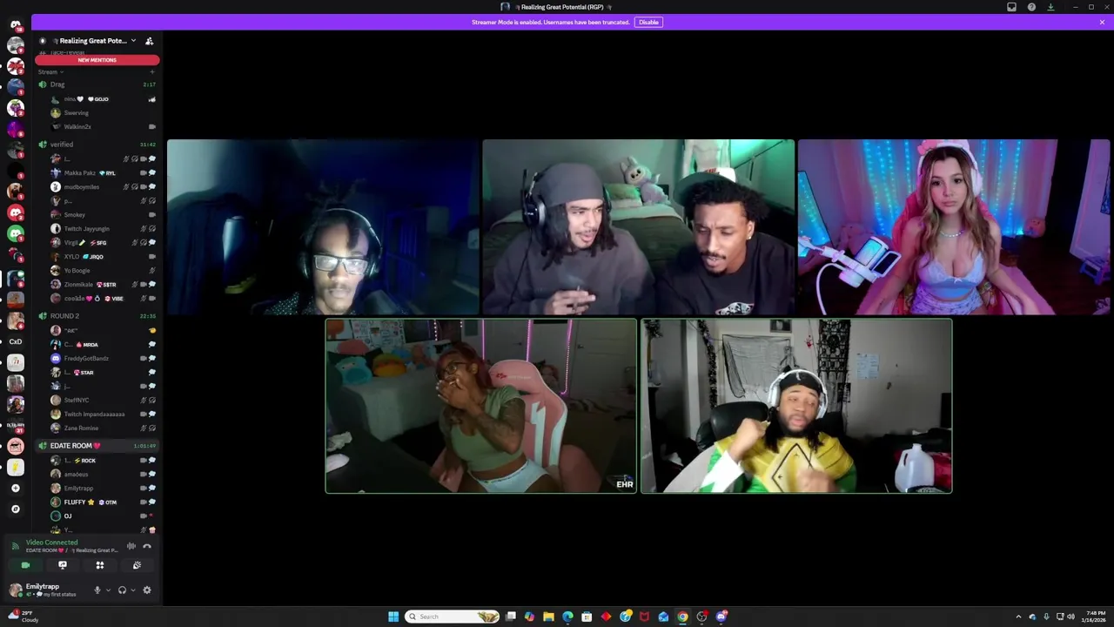
Task: Open Microsoft Edge from the taskbar
Action: pos(567,617)
